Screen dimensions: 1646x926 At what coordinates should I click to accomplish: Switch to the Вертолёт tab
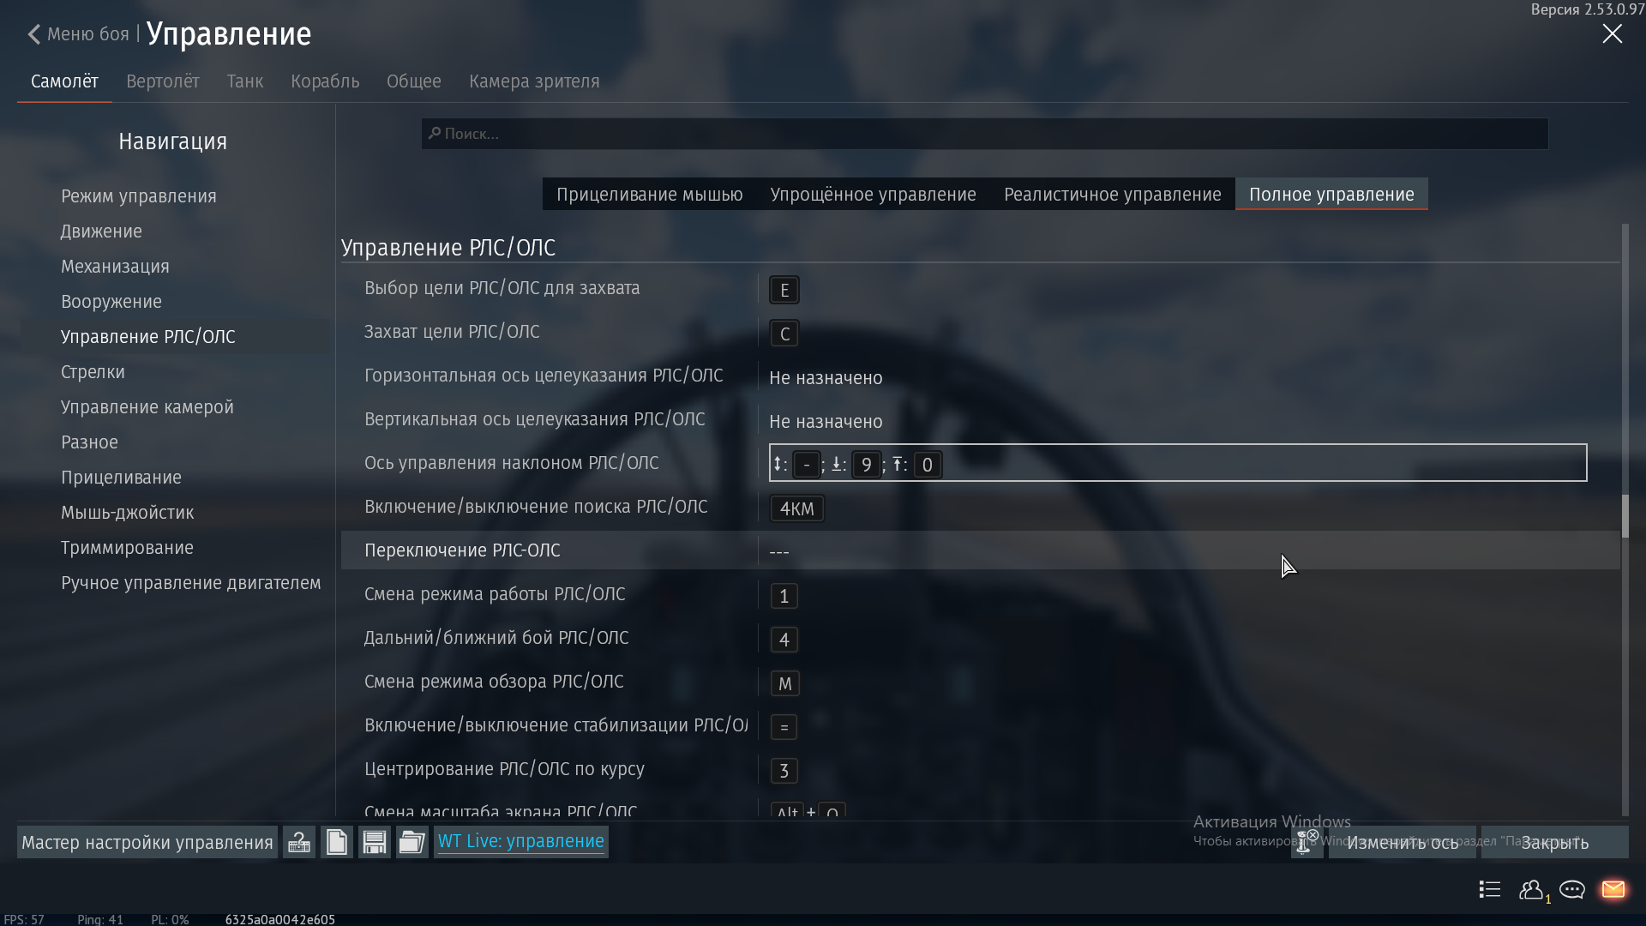[x=163, y=81]
